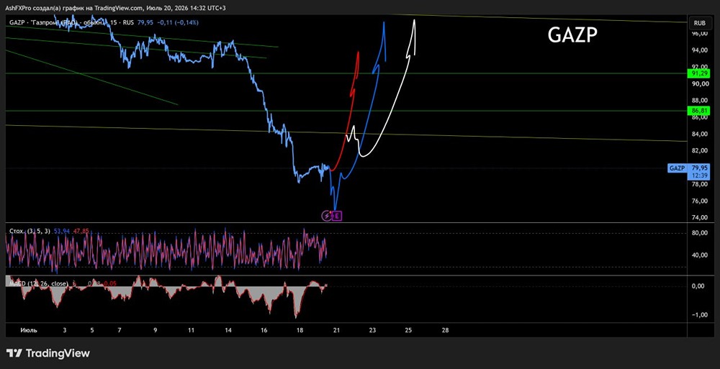The image size is (720, 369).
Task: Select the green 86,81 price level label
Action: (x=698, y=111)
